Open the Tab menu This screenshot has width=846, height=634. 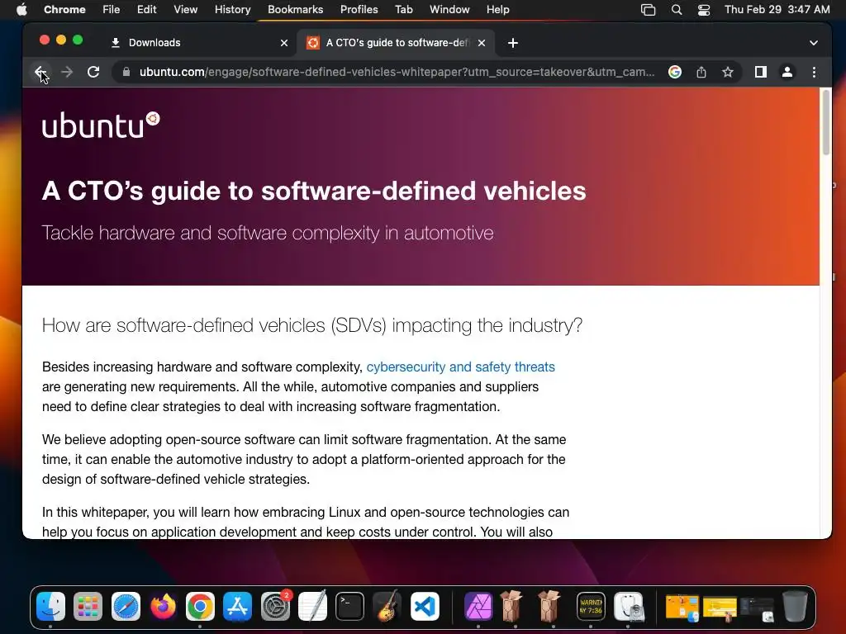point(403,10)
